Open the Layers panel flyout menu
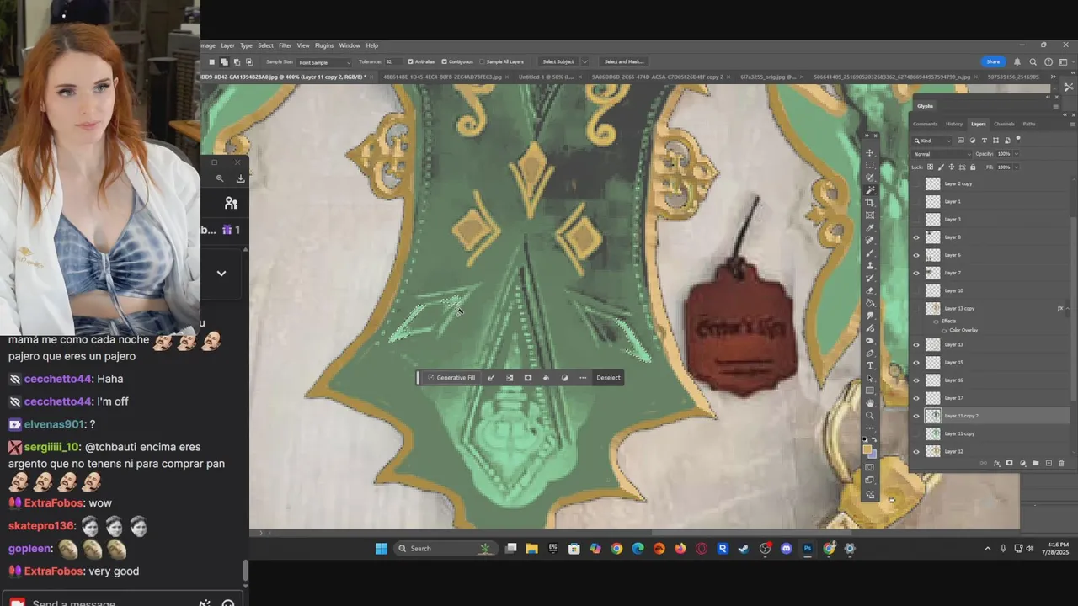 1072,124
